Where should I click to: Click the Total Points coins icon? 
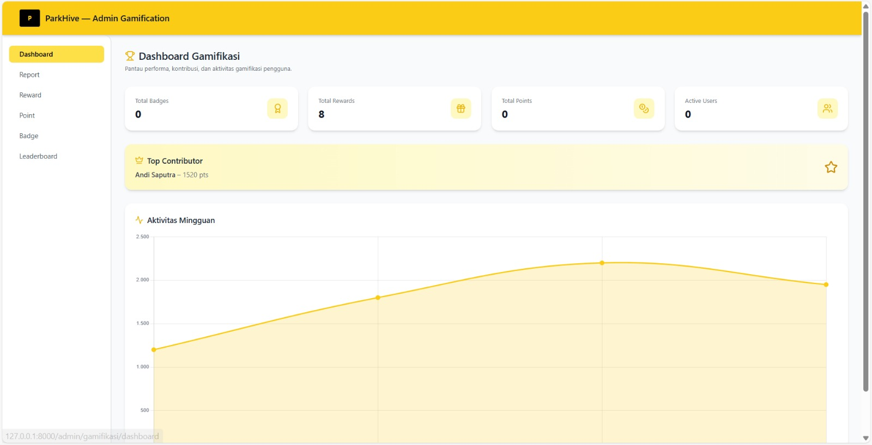644,108
